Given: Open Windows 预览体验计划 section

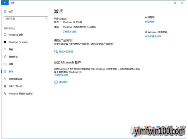Looking at the screenshot, I should [x=20, y=93].
